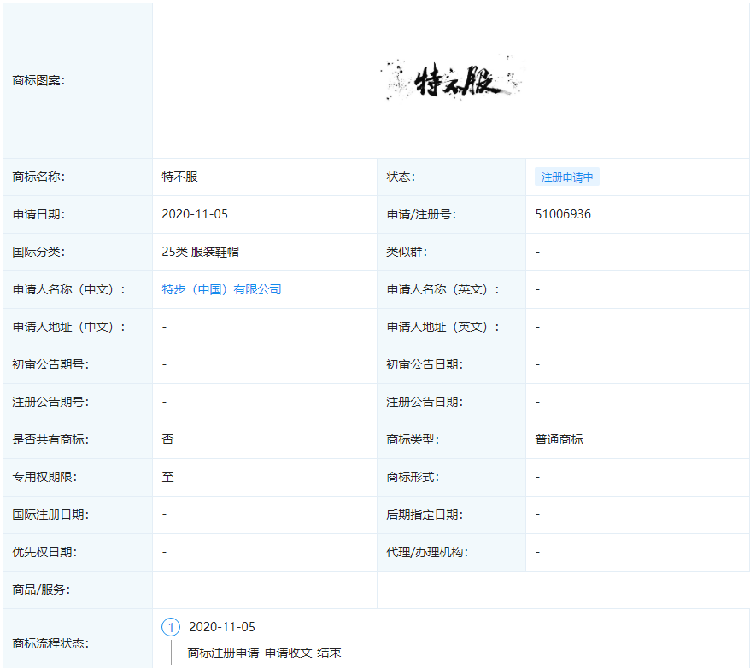Click the step 1 circle marker
The image size is (750, 668).
pos(171,627)
